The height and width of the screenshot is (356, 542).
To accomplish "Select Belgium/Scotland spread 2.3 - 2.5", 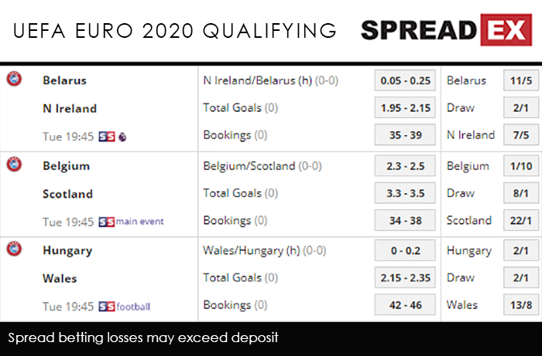I will (x=406, y=166).
